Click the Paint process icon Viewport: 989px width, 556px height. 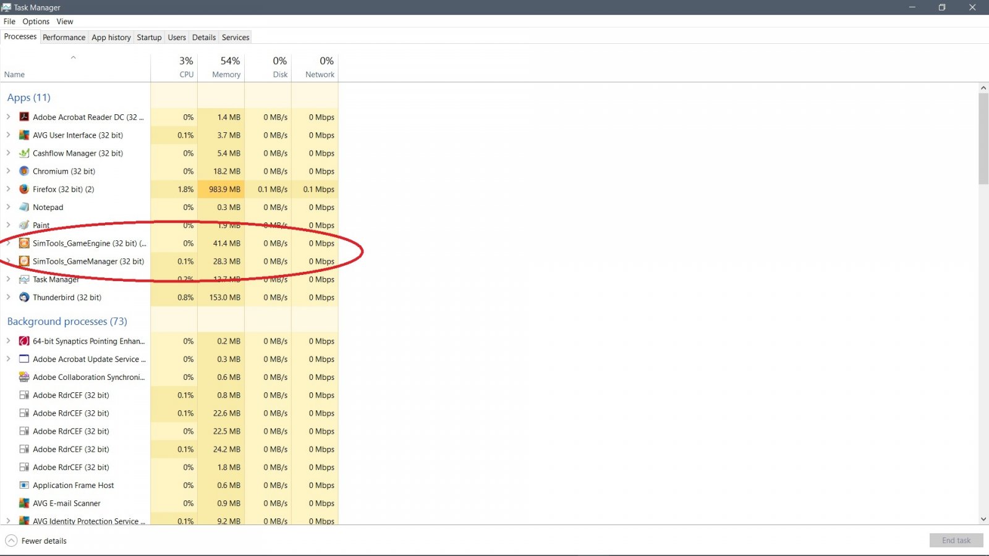[24, 225]
